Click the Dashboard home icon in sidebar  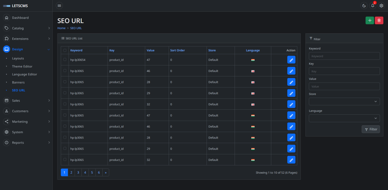pos(6,18)
